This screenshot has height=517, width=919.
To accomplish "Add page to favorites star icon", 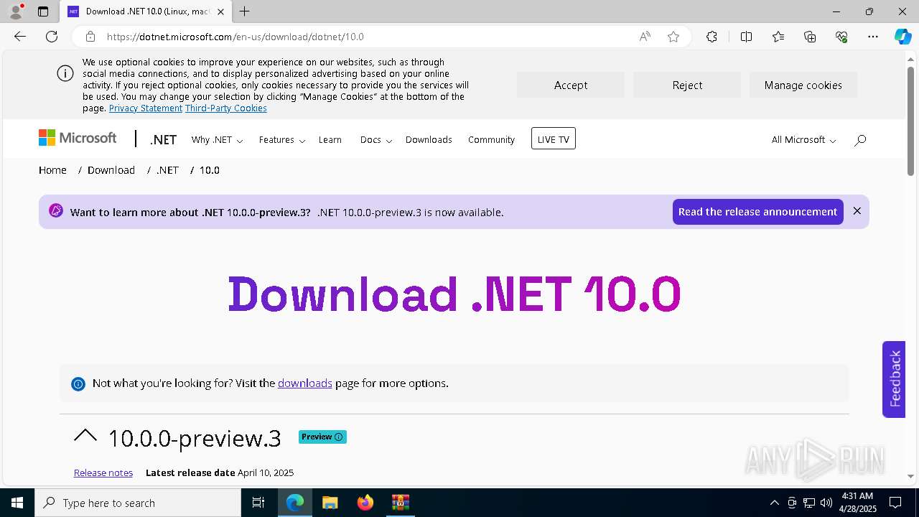I will point(673,37).
